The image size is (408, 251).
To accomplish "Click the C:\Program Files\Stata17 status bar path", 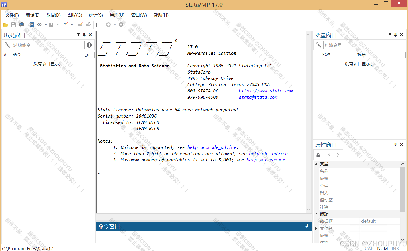I will (x=28, y=248).
